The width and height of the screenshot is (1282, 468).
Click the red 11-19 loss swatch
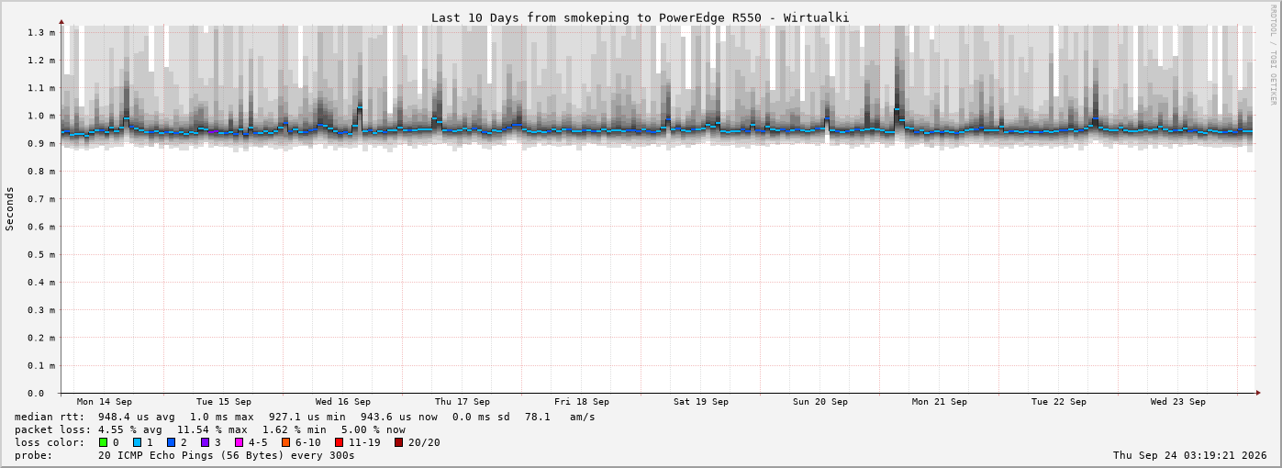(x=339, y=442)
